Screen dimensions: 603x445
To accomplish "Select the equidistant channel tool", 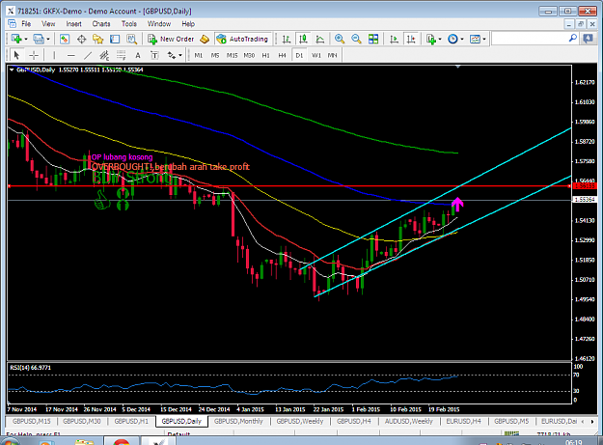I will (104, 55).
